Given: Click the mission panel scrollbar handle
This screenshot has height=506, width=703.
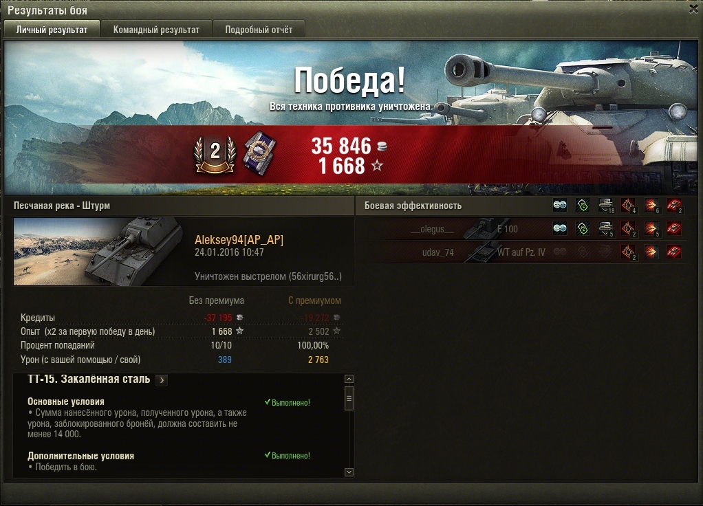Looking at the screenshot, I should click(x=349, y=397).
